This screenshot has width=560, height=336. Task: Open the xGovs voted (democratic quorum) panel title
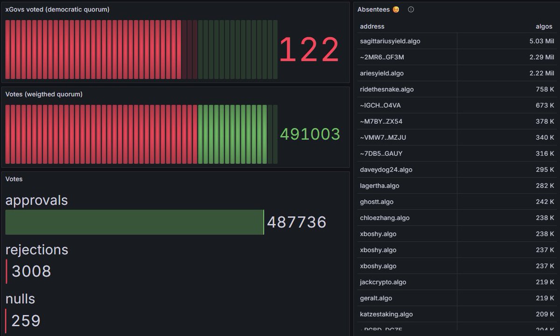click(x=57, y=9)
